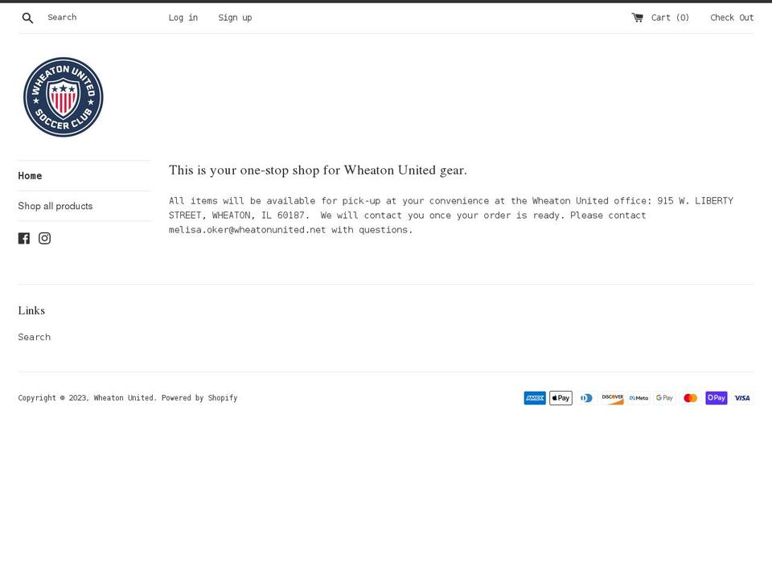Click the Links footer heading
Screen dimensions: 772x579
click(31, 310)
